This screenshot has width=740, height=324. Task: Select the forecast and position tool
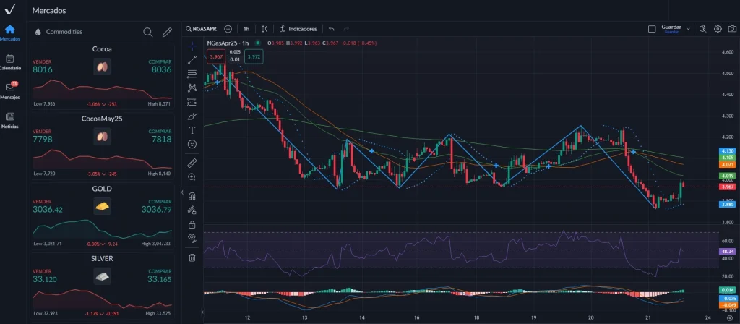(192, 101)
